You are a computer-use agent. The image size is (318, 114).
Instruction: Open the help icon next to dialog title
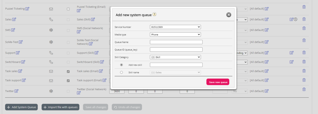click(x=154, y=15)
